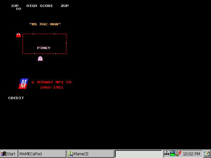Click the Midway blue-red logo
The height and width of the screenshot is (158, 211).
tap(23, 84)
